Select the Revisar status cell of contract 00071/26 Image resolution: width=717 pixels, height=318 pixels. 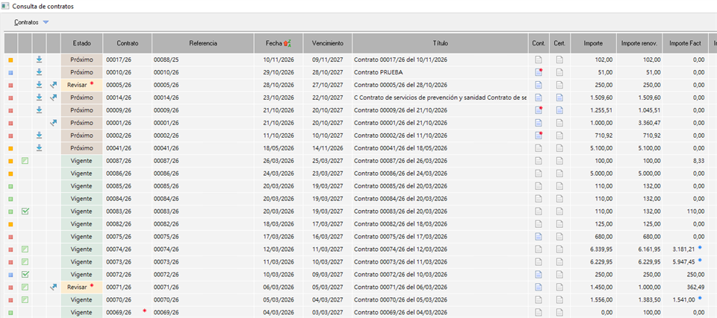click(x=81, y=287)
